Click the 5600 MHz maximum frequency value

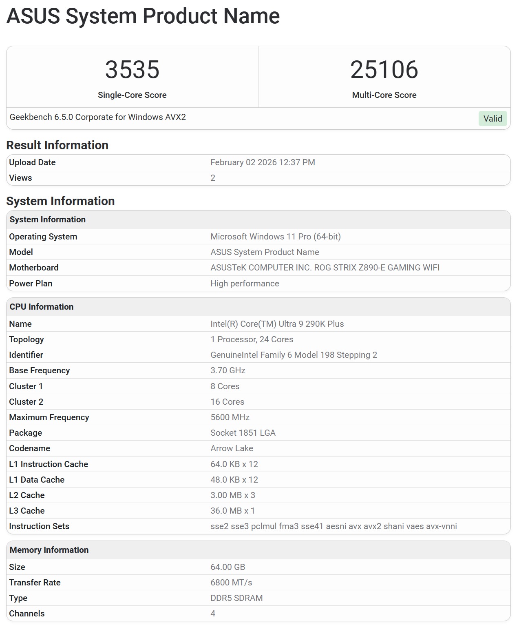click(230, 417)
